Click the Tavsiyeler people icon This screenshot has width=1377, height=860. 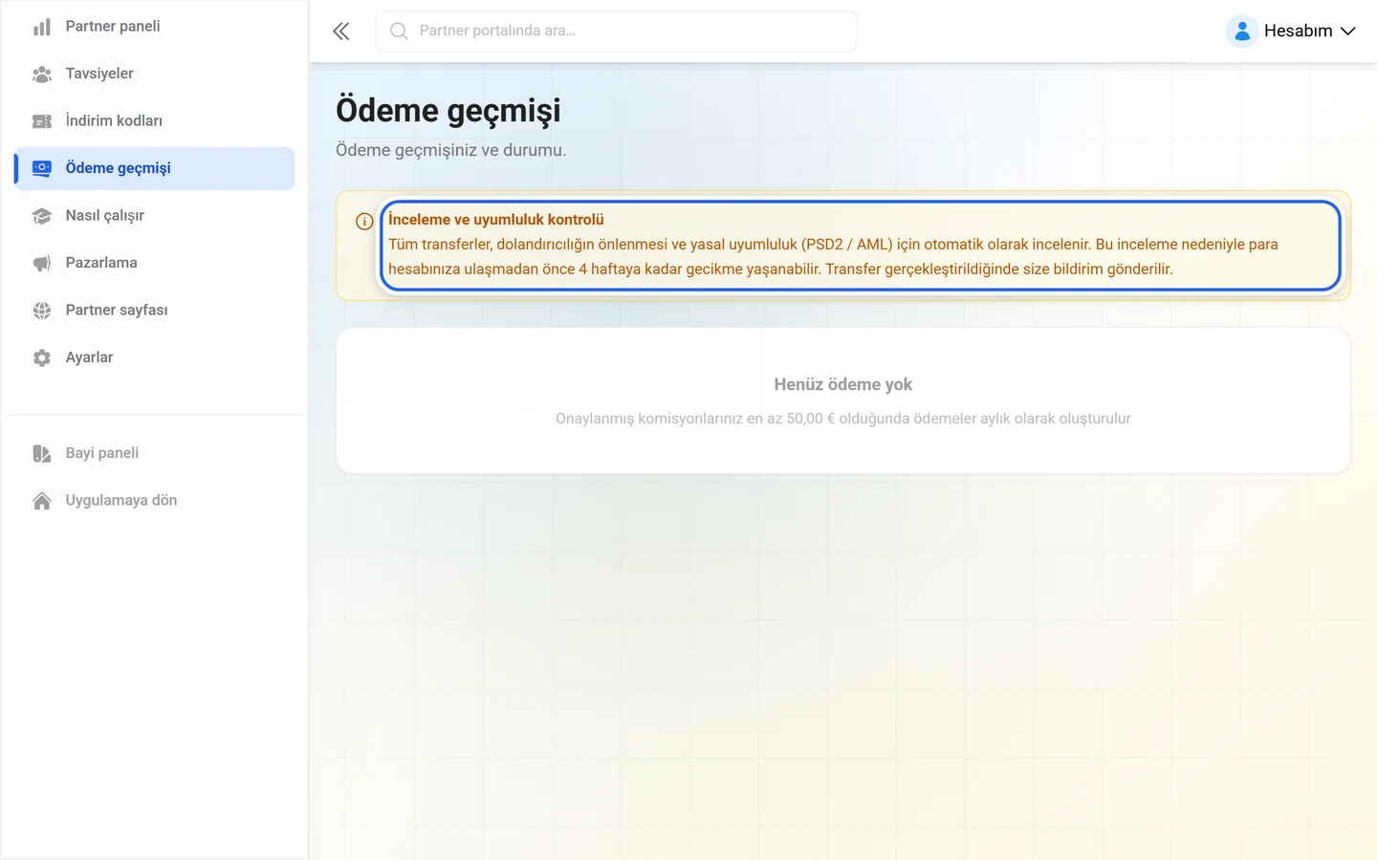click(42, 74)
